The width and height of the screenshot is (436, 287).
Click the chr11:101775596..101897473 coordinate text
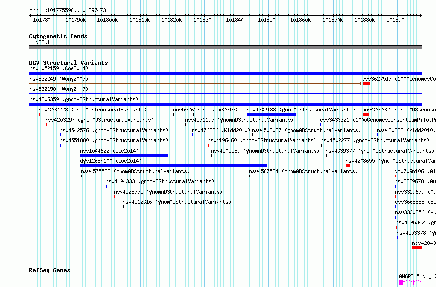[68, 10]
